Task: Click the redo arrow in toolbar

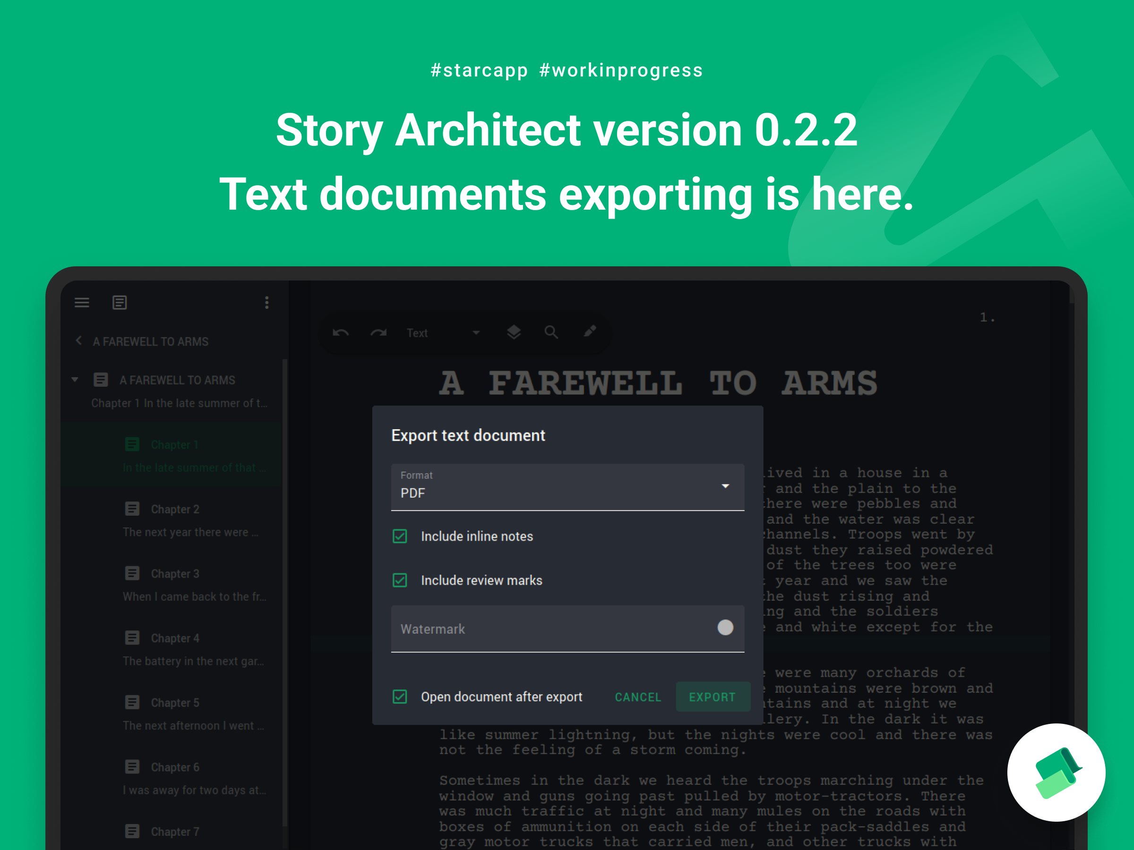Action: click(378, 333)
